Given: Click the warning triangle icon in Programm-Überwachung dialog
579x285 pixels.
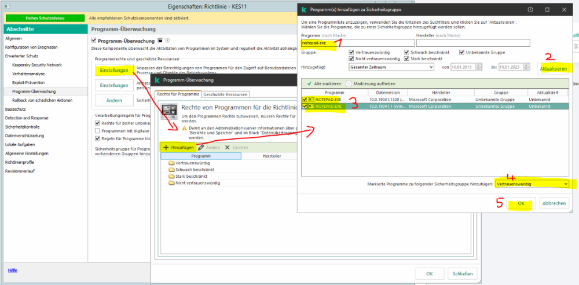Looking at the screenshot, I should pyautogui.click(x=184, y=128).
